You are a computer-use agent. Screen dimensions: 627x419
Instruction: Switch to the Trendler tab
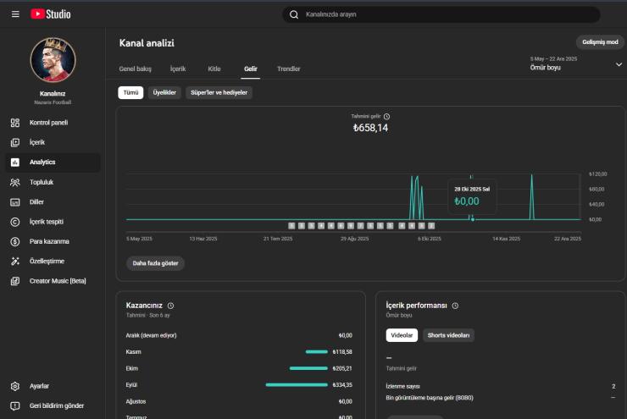coord(288,69)
